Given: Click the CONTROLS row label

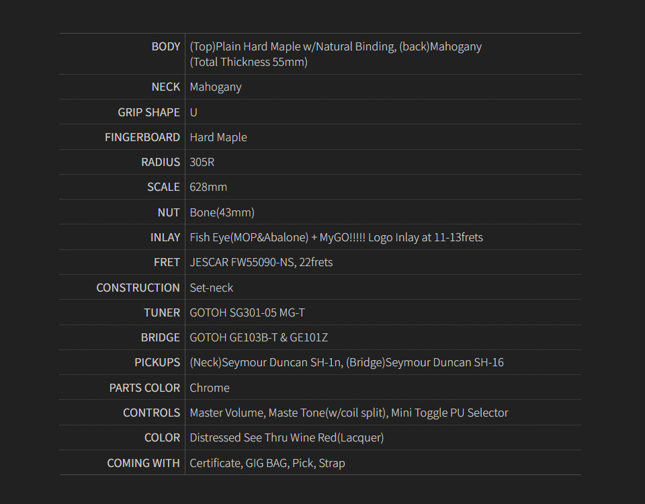Looking at the screenshot, I should click(151, 413).
